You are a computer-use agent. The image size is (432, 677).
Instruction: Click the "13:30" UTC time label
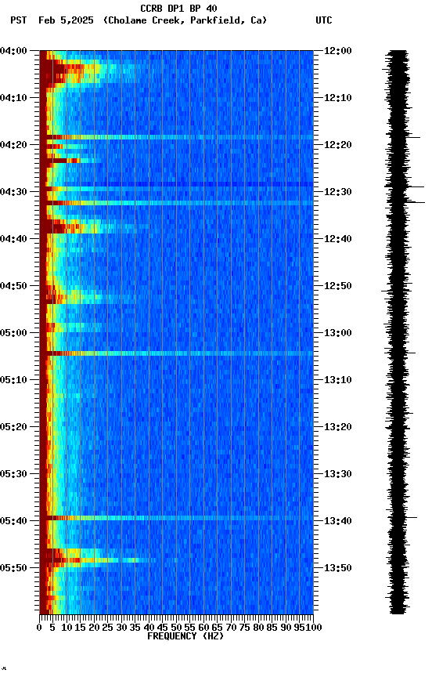coord(338,475)
